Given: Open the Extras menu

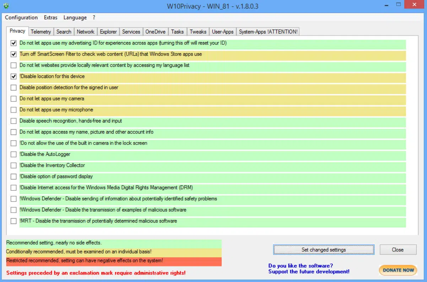Looking at the screenshot, I should 50,17.
